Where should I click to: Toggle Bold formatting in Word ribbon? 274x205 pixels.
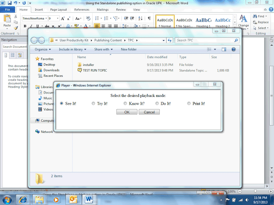pos(25,26)
